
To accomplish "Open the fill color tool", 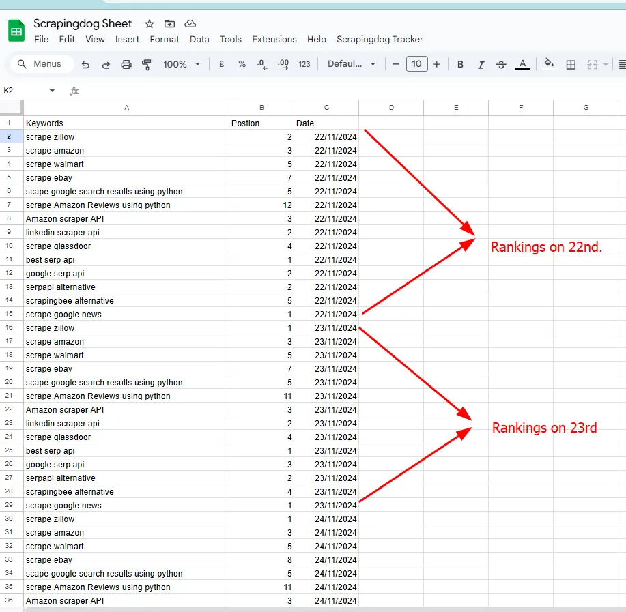I will 550,63.
